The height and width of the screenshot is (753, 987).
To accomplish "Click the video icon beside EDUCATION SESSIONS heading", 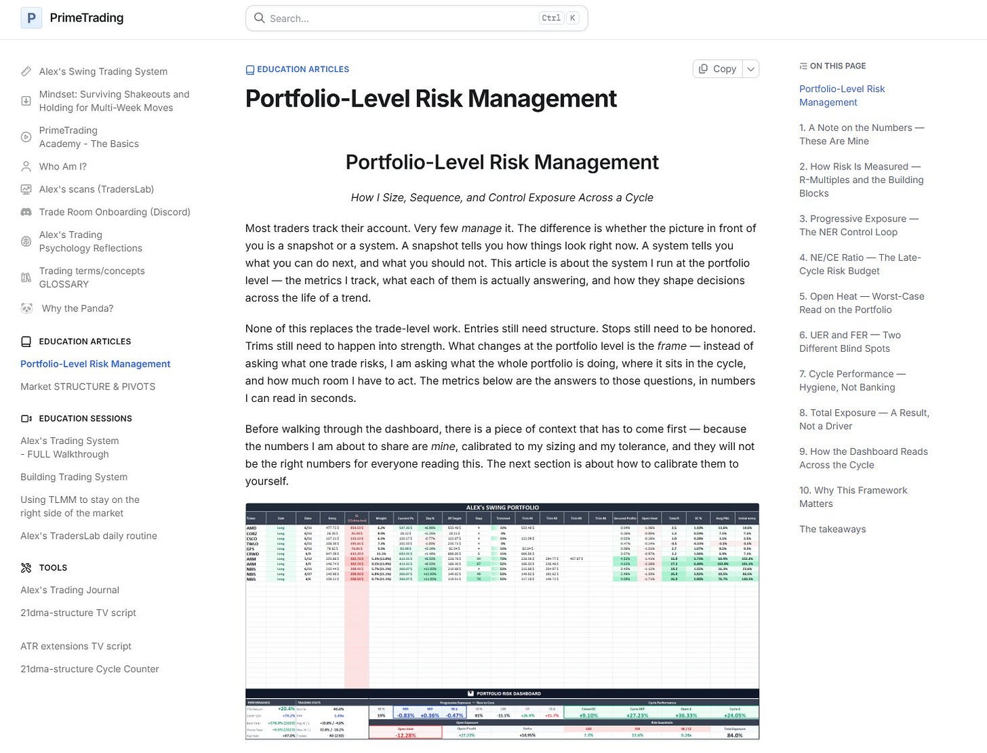I will tap(26, 419).
